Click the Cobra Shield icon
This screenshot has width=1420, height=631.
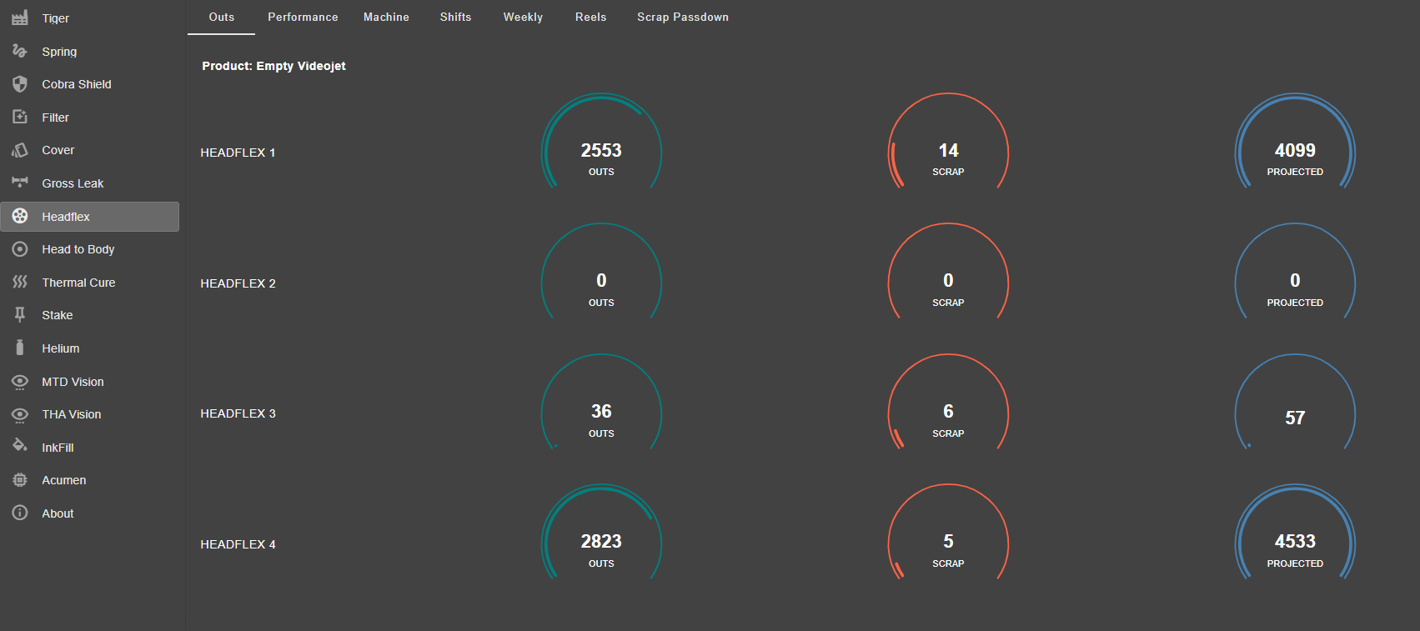pyautogui.click(x=20, y=84)
